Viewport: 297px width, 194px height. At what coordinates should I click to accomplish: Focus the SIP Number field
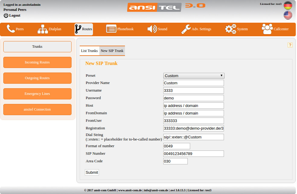click(193, 154)
